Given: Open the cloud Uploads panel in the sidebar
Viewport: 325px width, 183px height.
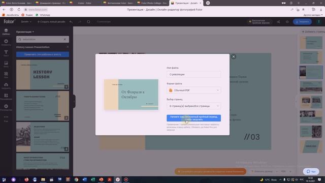Looking at the screenshot, I should click(x=6, y=85).
